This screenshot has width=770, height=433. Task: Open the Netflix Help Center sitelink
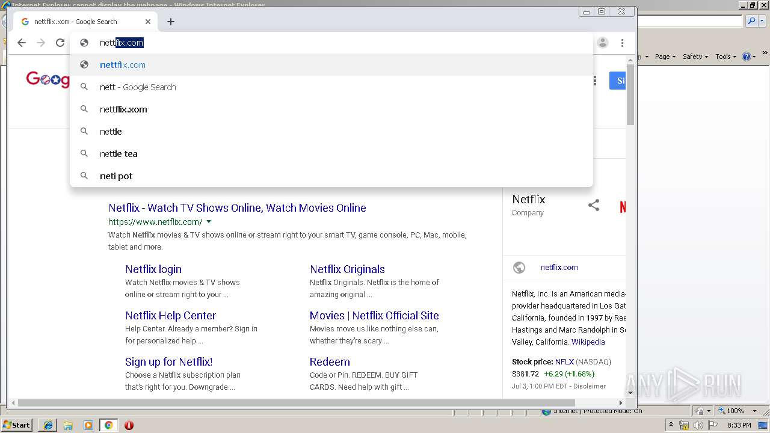point(170,316)
